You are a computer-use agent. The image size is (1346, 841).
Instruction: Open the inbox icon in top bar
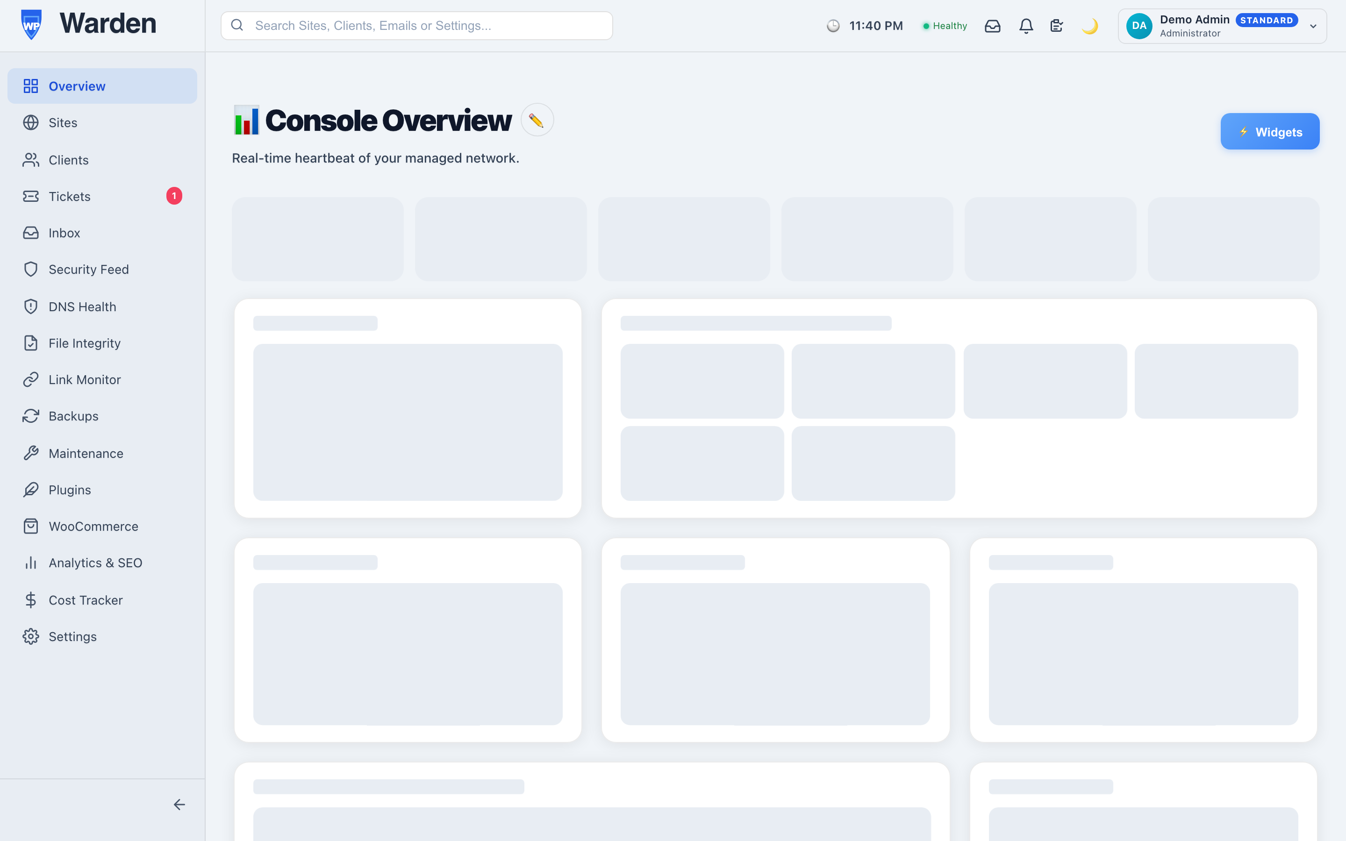click(992, 26)
